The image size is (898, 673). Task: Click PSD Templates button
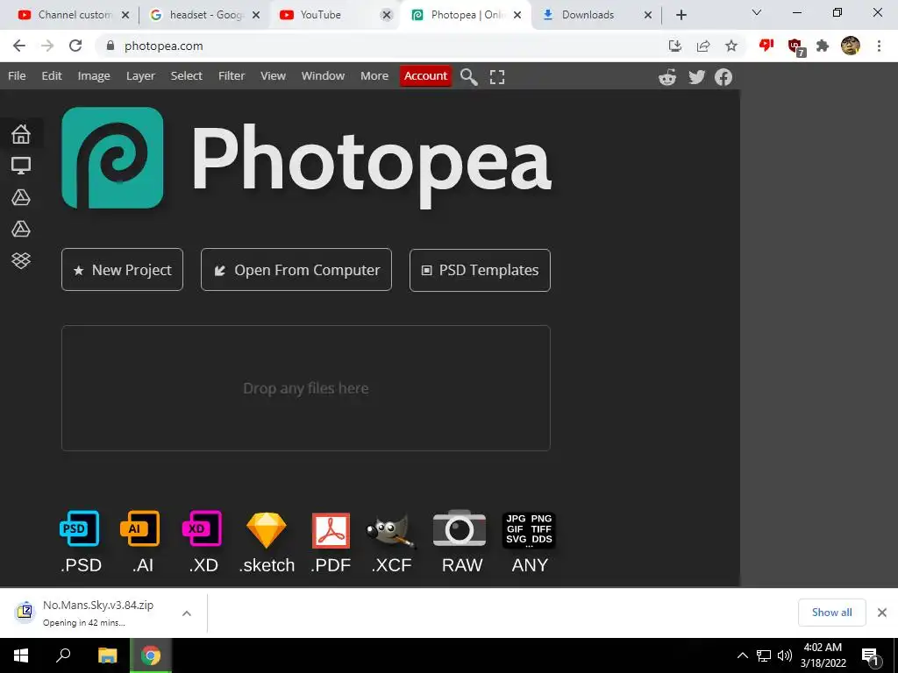click(480, 270)
